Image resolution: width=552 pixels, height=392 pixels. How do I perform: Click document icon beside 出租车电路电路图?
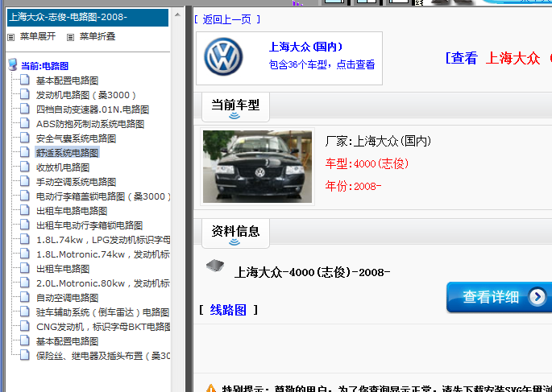tap(25, 210)
